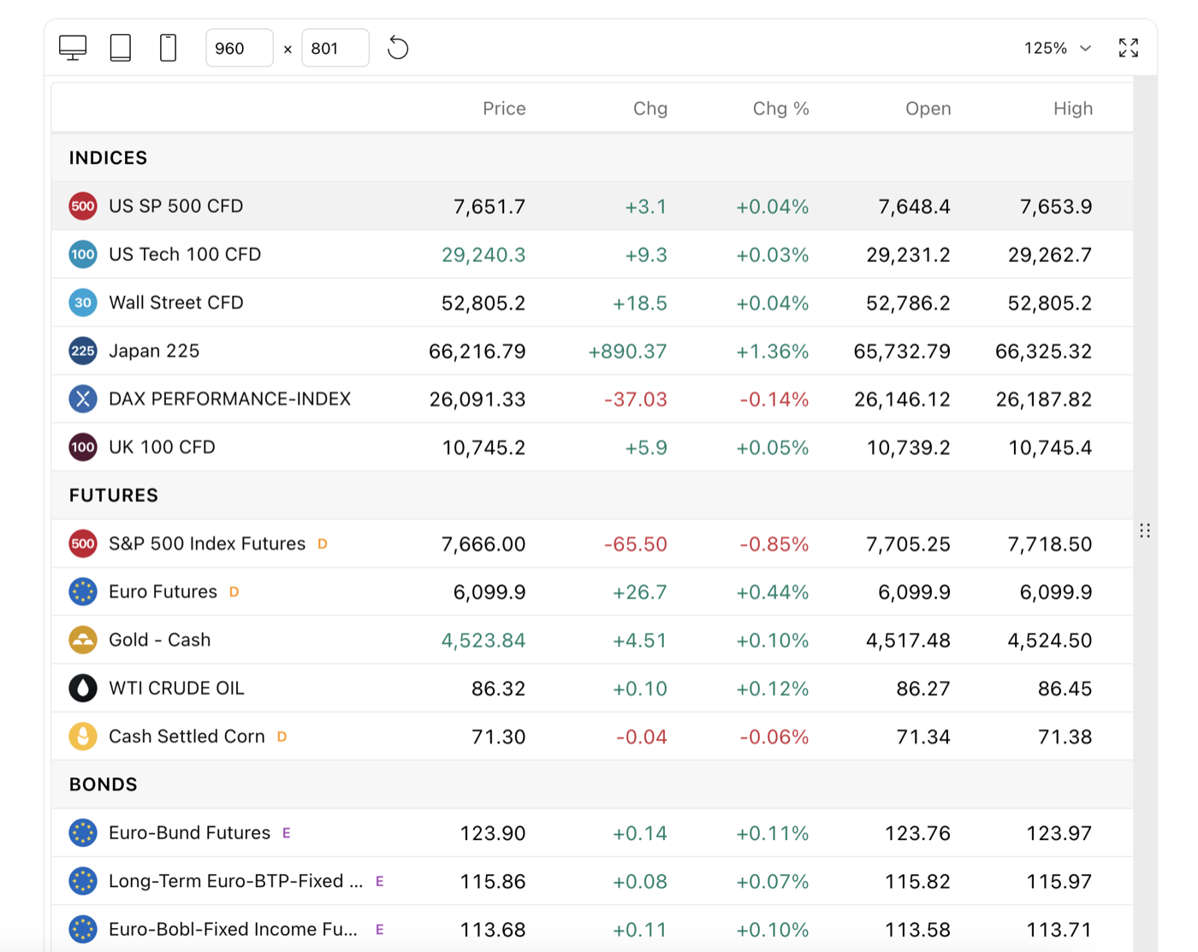
Task: Click the Long-Term Euro-BTP flag icon
Action: (x=83, y=880)
